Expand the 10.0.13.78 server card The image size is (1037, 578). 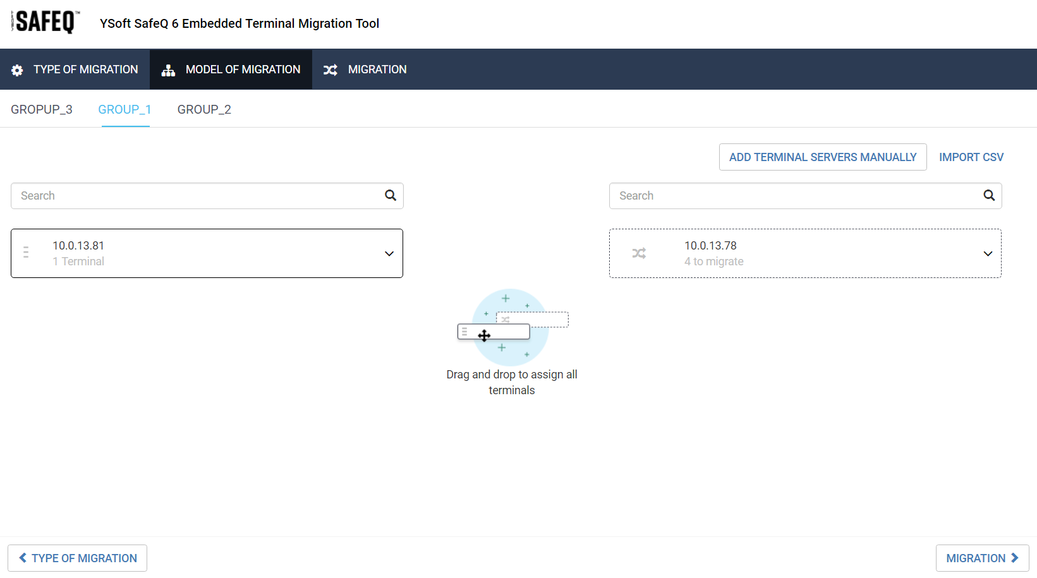[x=988, y=253]
